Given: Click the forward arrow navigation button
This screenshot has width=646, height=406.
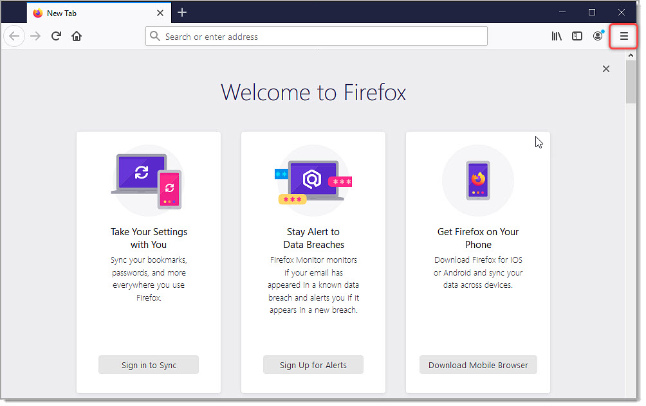Looking at the screenshot, I should [35, 36].
